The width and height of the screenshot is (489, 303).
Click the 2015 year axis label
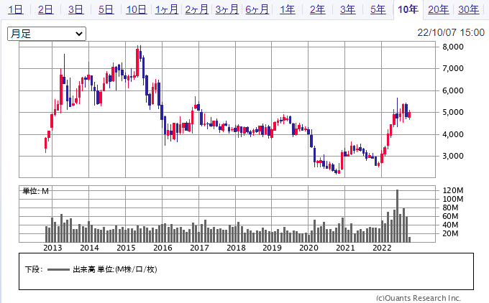click(126, 248)
